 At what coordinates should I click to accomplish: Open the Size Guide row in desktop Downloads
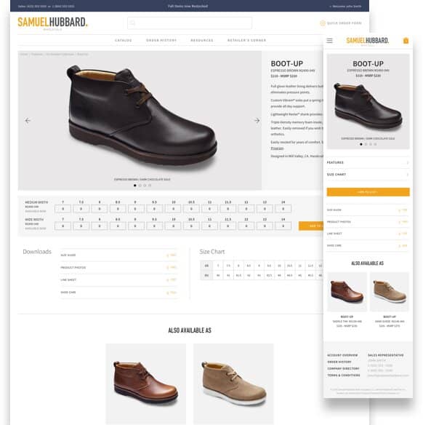[x=118, y=255]
